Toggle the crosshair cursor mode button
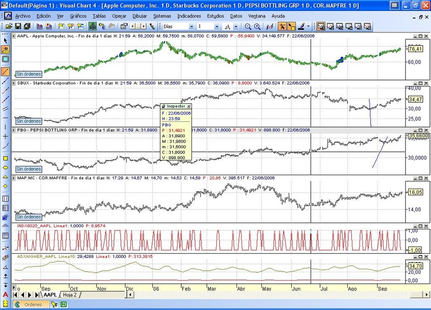This screenshot has height=310, width=431. [282, 27]
